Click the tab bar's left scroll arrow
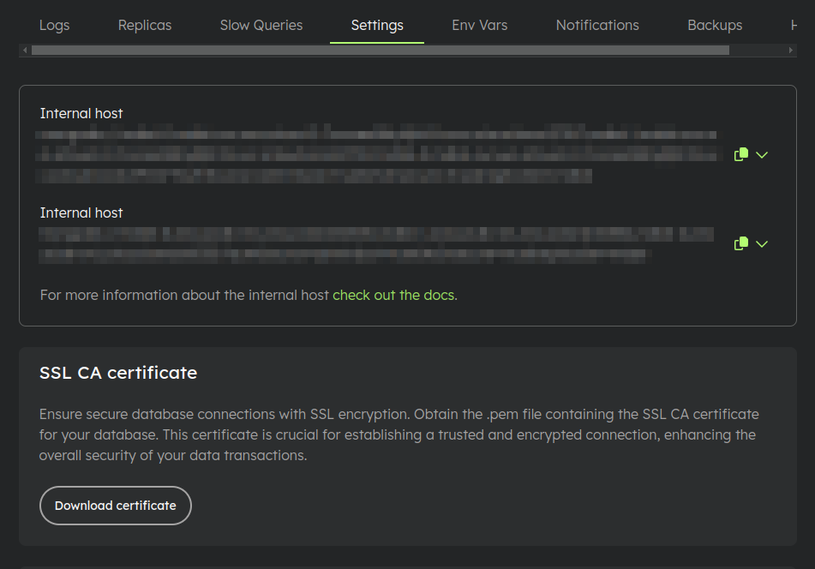 24,51
